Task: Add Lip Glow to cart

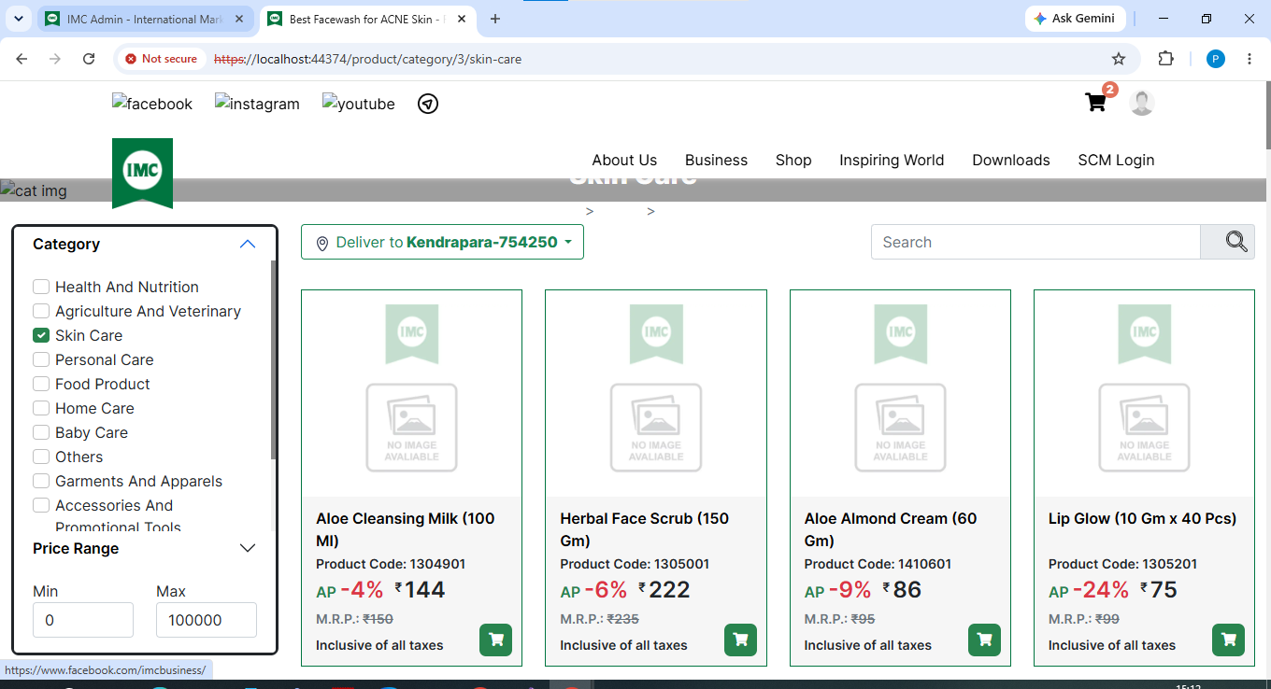Action: [1228, 640]
